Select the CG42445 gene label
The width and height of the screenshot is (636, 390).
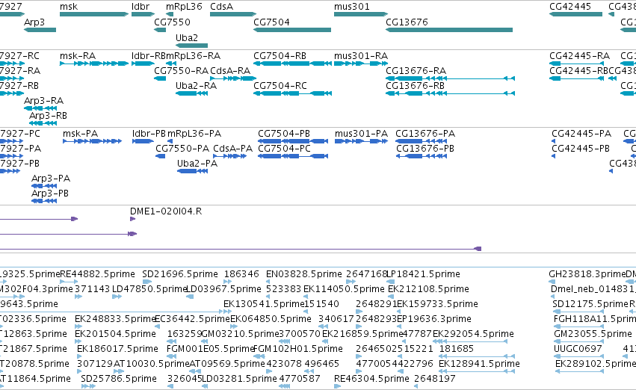pos(570,7)
